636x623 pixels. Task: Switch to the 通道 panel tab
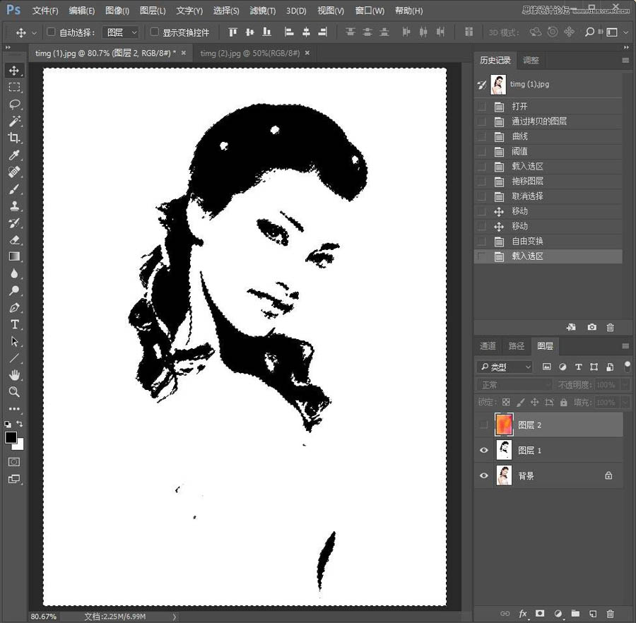[488, 346]
